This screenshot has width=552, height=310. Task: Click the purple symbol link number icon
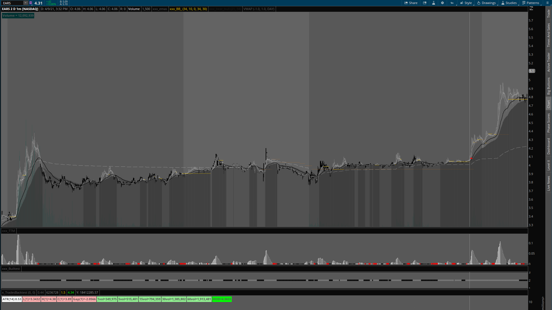[31, 3]
